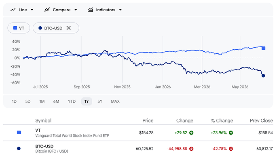This screenshot has width=279, height=160.
Task: Click the Change column header
Action: click(185, 120)
